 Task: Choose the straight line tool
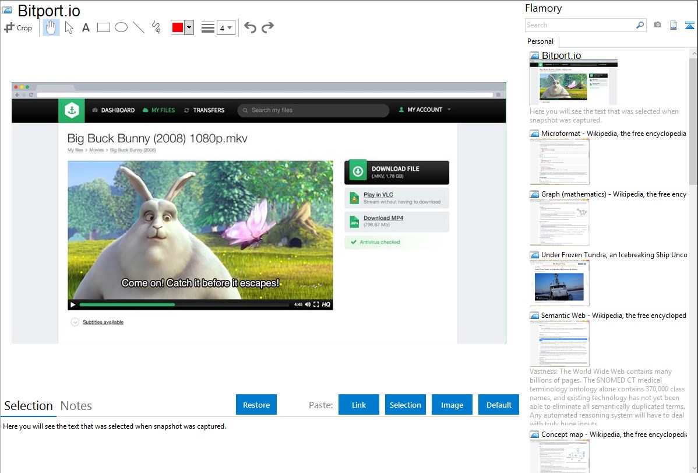pyautogui.click(x=139, y=27)
